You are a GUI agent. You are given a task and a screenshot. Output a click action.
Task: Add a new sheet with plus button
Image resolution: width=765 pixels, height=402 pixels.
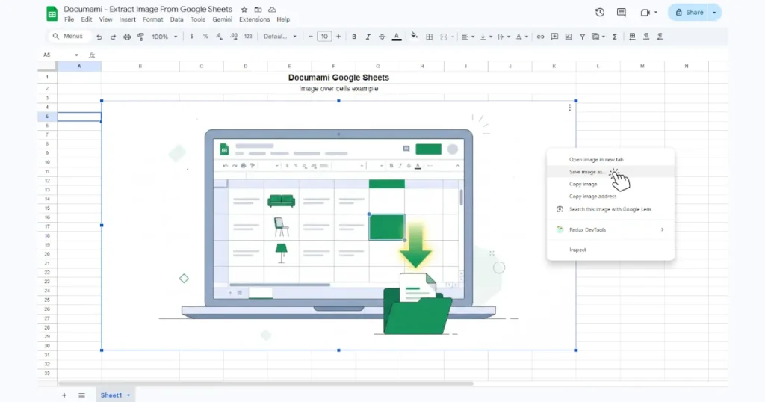[64, 395]
